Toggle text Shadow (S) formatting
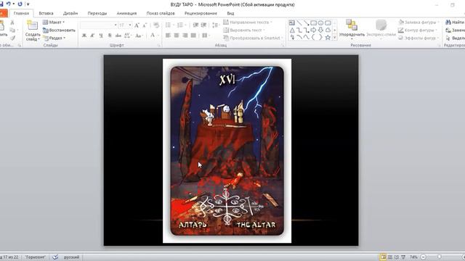The image size is (465, 261). (x=110, y=36)
